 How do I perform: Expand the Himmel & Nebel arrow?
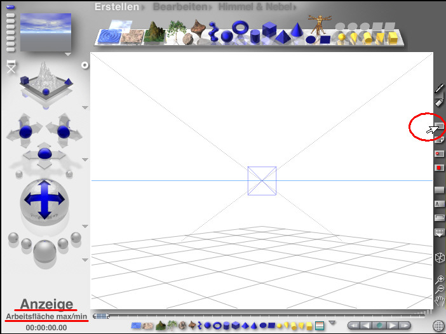(295, 8)
